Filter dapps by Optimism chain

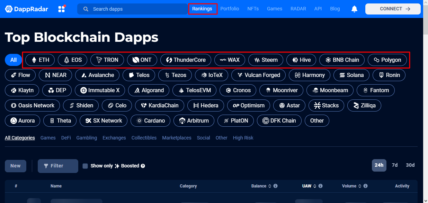coord(248,106)
